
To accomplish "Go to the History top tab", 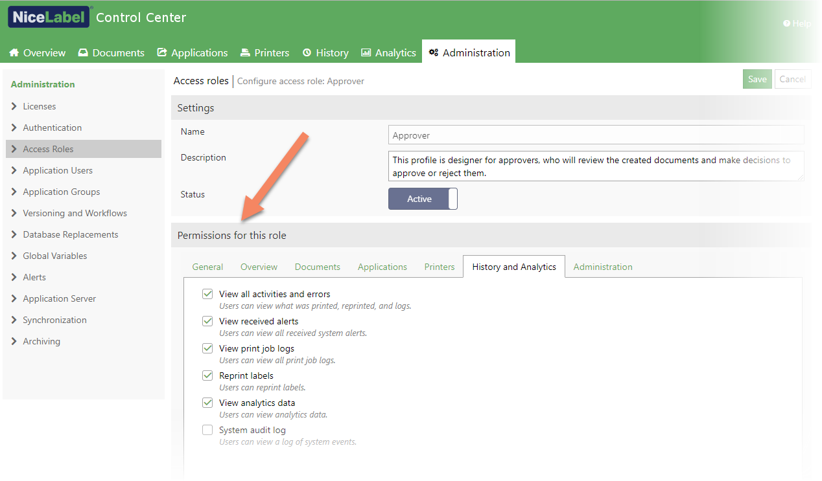I will click(x=325, y=52).
